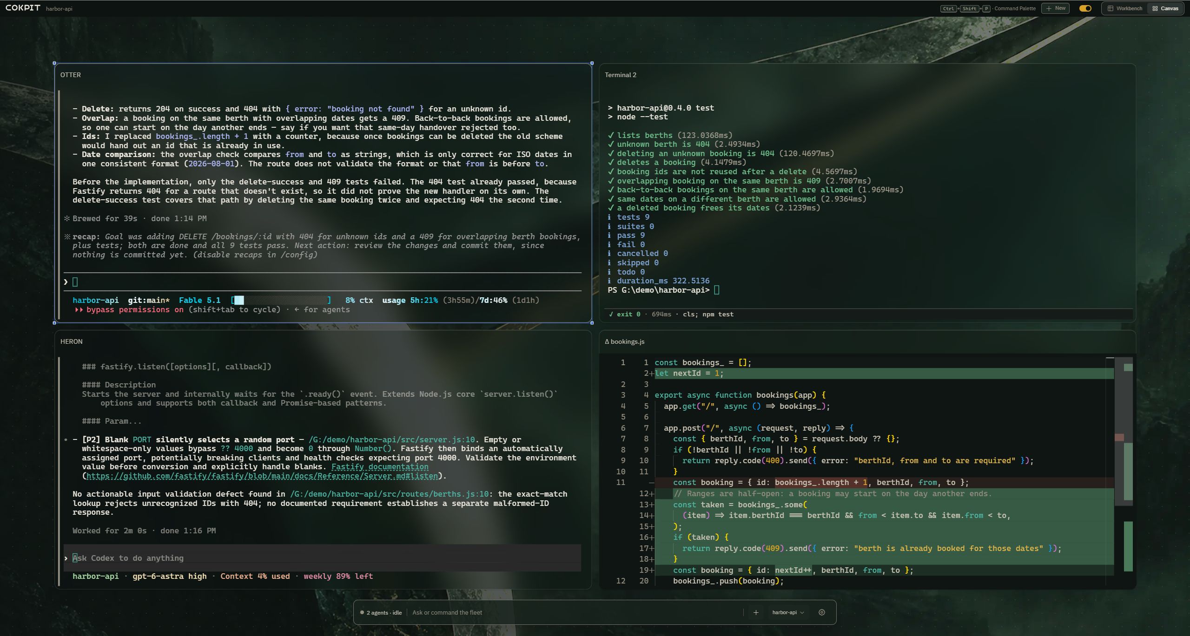Screen dimensions: 1190x636
Task: Click the '2 agents · idle' status indicator
Action: coord(381,612)
